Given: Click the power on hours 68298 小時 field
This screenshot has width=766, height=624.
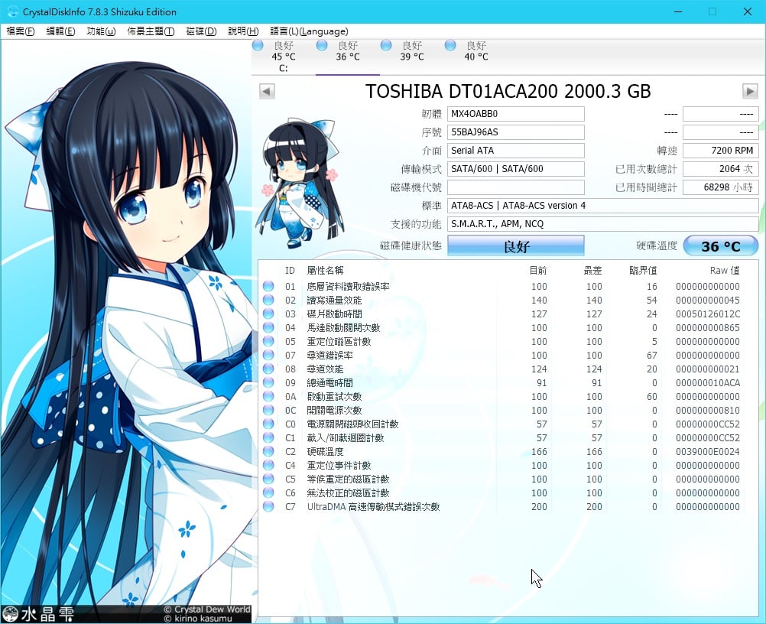Looking at the screenshot, I should [x=721, y=187].
